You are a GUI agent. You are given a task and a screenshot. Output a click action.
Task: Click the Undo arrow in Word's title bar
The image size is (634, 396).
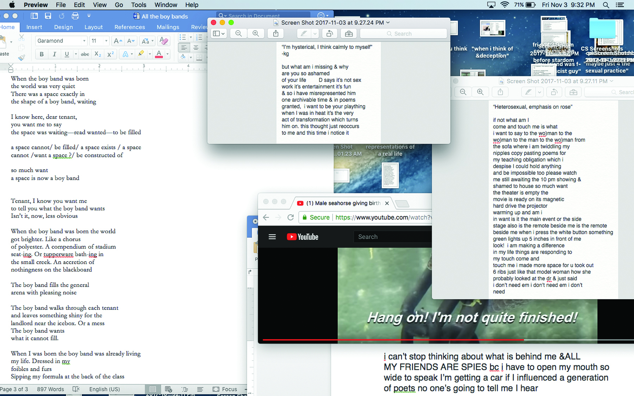62,16
